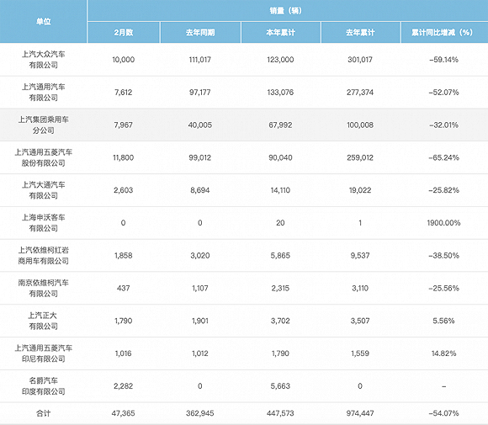Select the cell showing 3,020
Image resolution: width=488 pixels, height=425 pixels.
pyautogui.click(x=200, y=256)
